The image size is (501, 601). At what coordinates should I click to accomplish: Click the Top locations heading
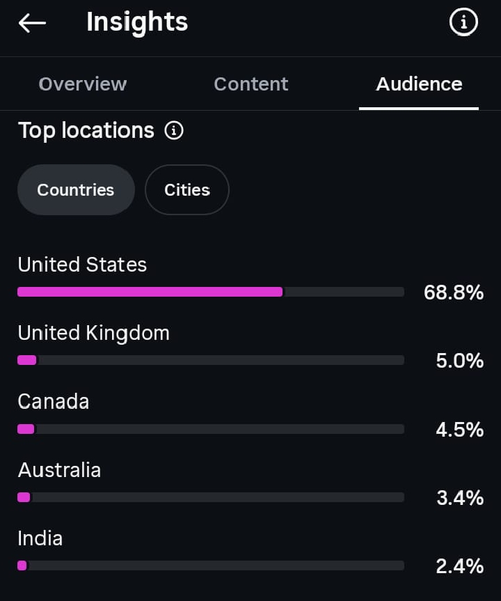click(86, 131)
